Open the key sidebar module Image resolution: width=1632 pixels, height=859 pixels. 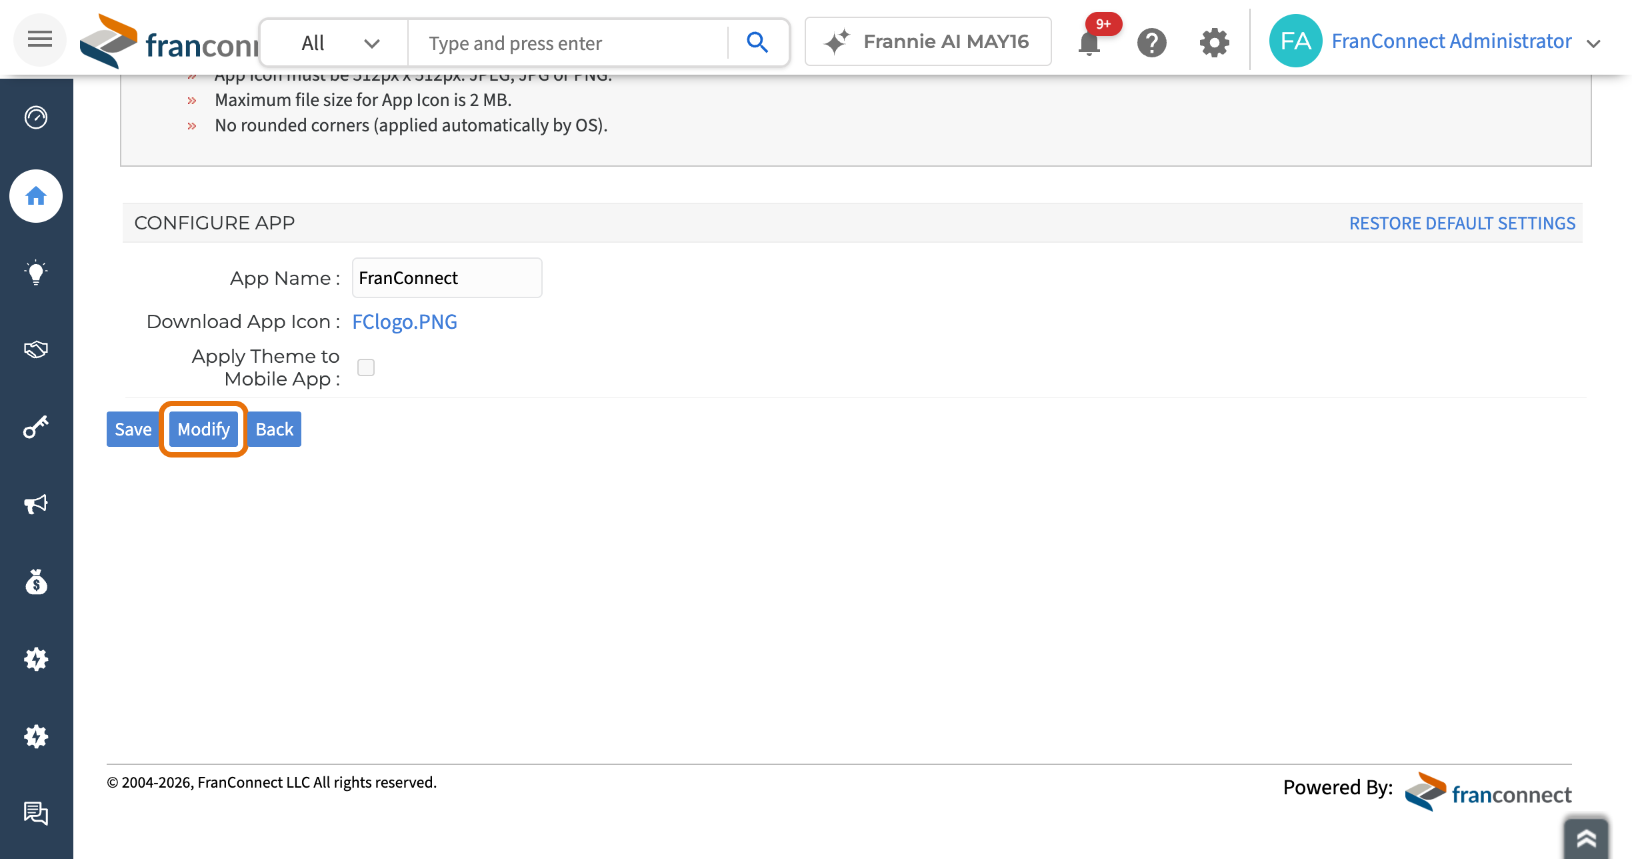36,427
